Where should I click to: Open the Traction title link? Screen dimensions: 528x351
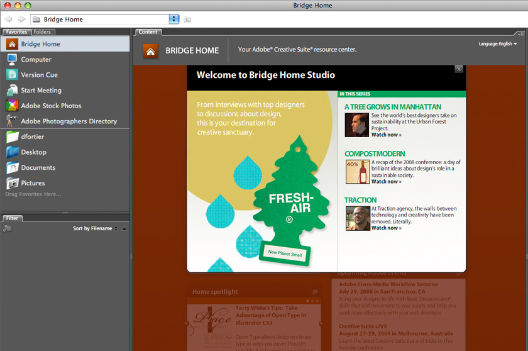pos(361,200)
